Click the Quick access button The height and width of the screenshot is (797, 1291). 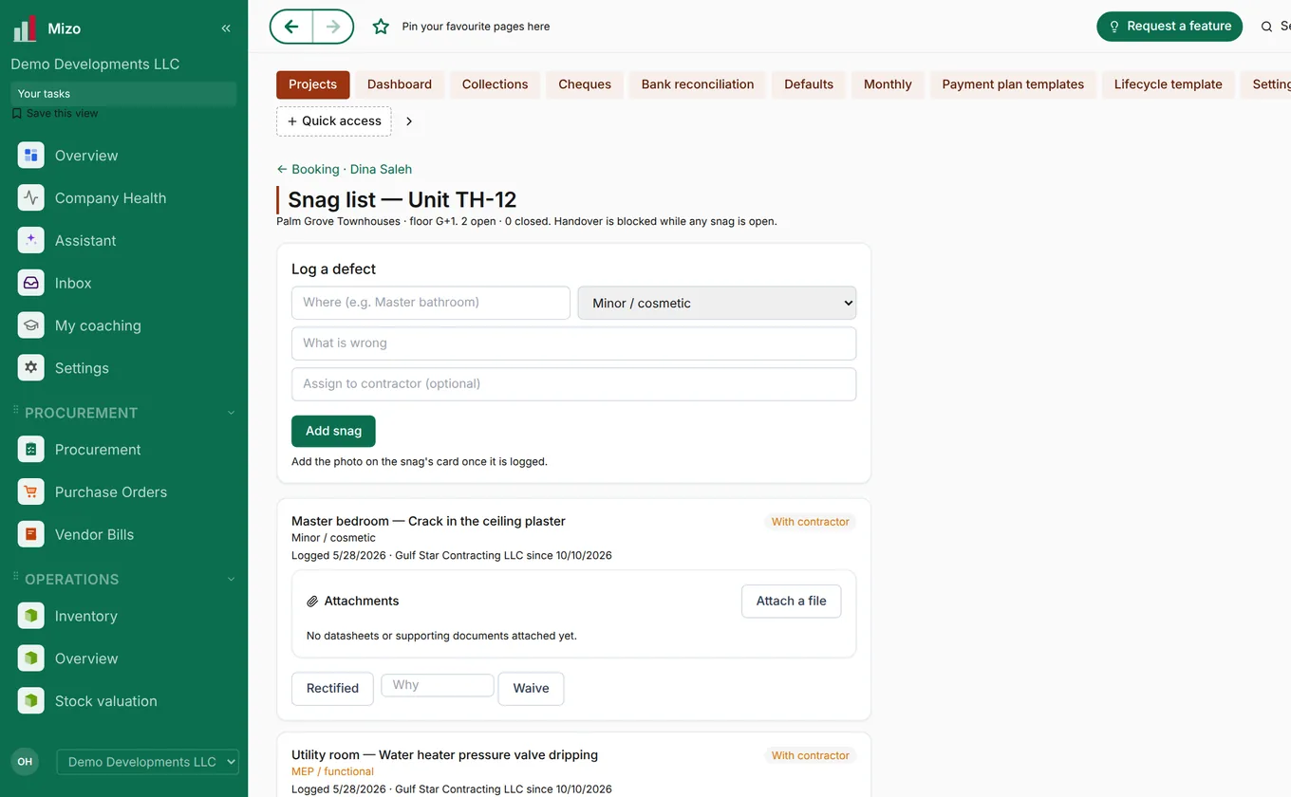(x=333, y=121)
